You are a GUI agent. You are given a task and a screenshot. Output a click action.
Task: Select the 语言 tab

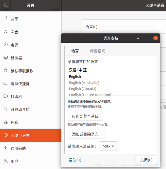coord(75,51)
